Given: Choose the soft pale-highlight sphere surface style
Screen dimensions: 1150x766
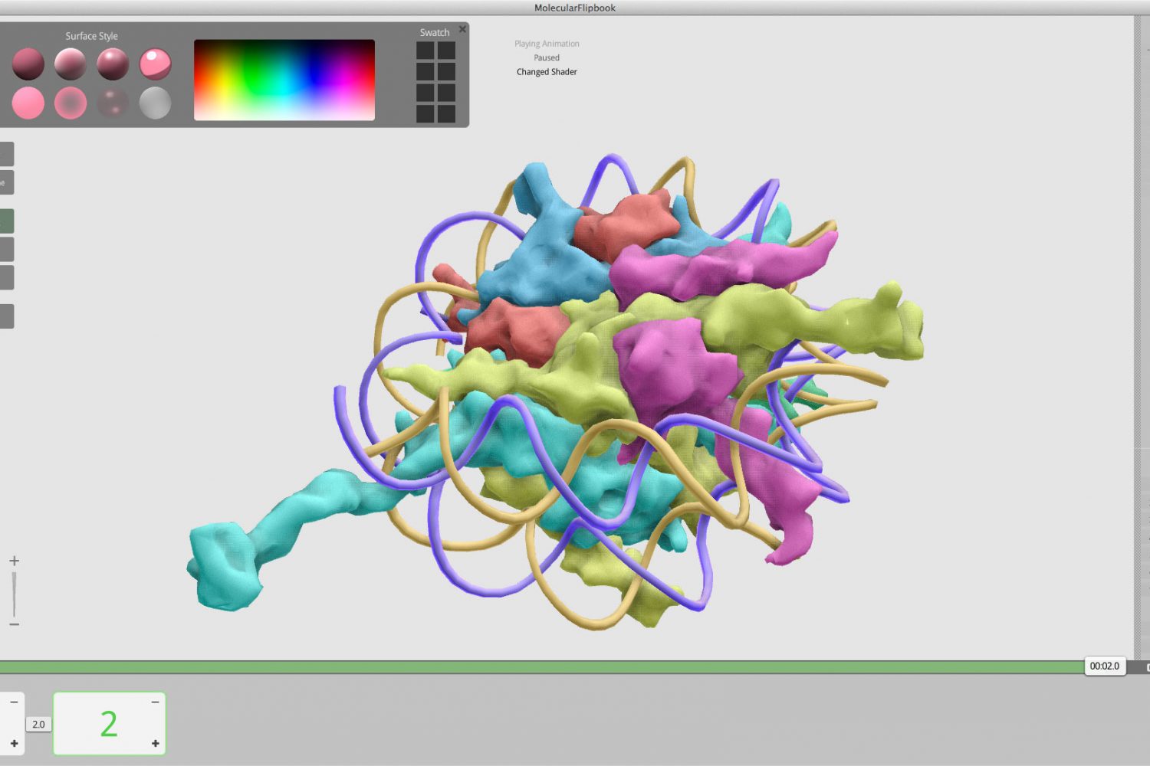Looking at the screenshot, I should [x=71, y=64].
